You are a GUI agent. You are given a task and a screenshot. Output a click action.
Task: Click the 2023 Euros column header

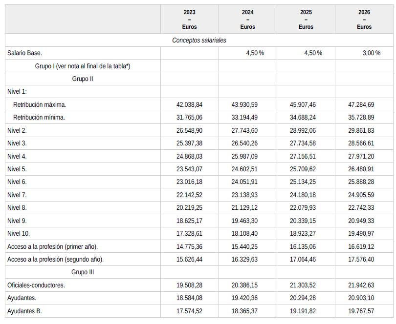pos(189,20)
